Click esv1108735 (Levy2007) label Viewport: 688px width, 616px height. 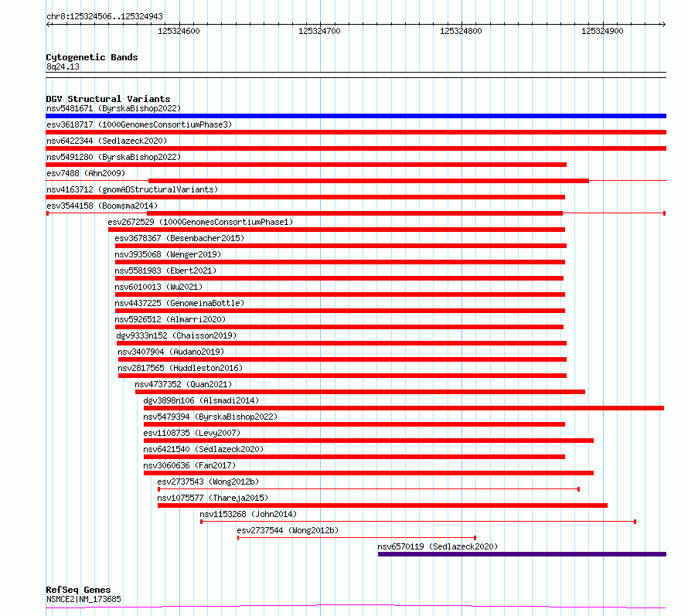coord(192,433)
